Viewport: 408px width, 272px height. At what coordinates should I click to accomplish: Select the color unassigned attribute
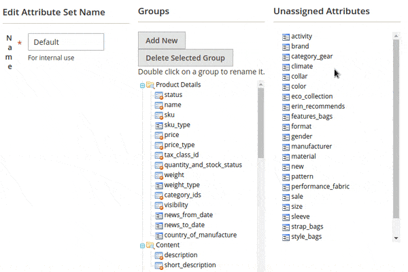coord(298,87)
